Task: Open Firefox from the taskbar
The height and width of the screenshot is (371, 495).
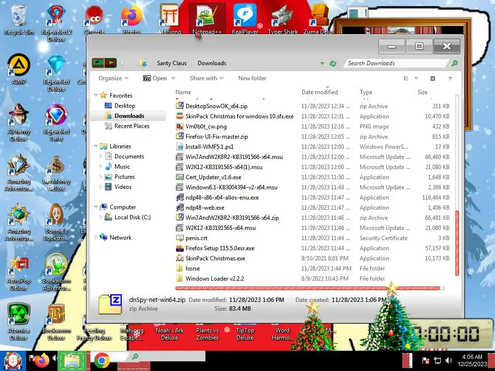Action: tap(42, 360)
